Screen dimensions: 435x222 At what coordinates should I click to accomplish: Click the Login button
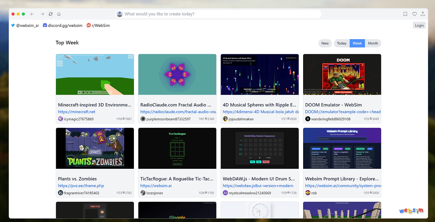click(x=419, y=25)
